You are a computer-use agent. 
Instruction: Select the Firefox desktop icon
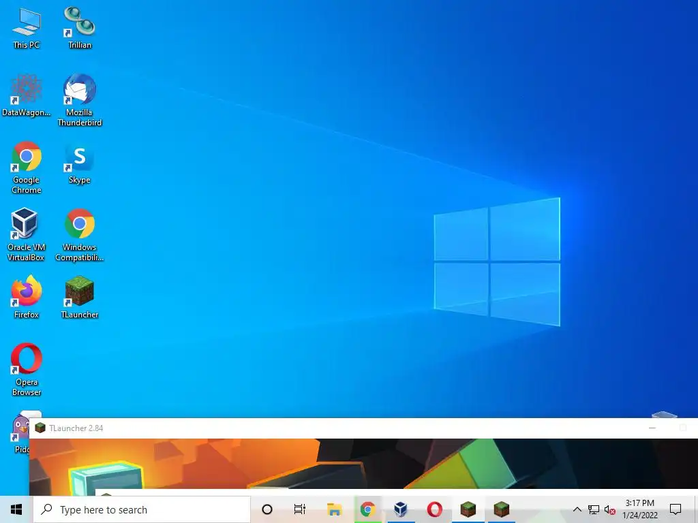[x=27, y=297]
